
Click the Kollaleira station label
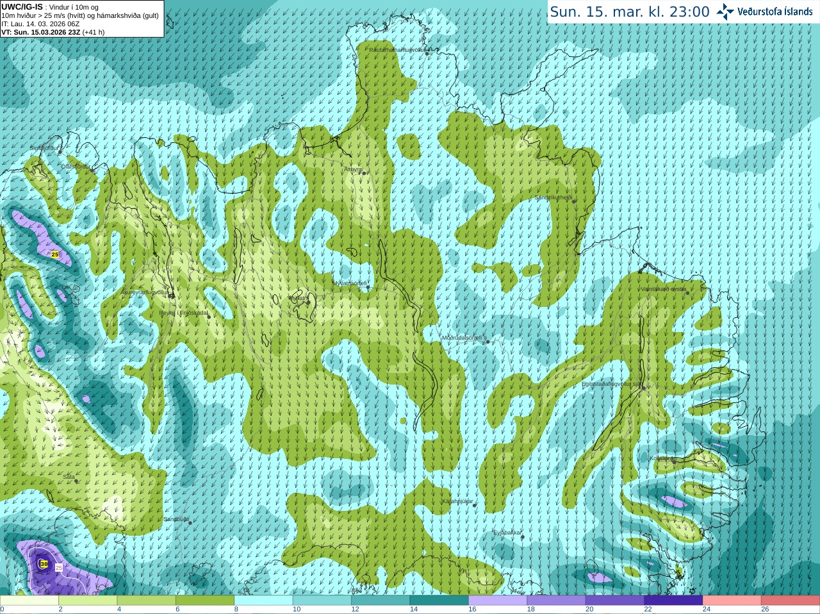point(661,458)
